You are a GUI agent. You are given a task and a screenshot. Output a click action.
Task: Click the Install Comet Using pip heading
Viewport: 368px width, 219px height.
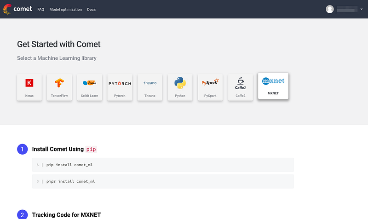[64, 149]
